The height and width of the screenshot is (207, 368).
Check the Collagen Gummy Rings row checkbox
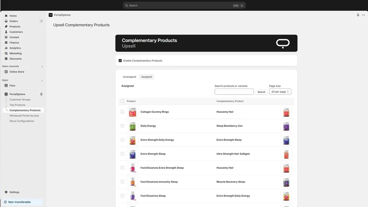point(122,112)
